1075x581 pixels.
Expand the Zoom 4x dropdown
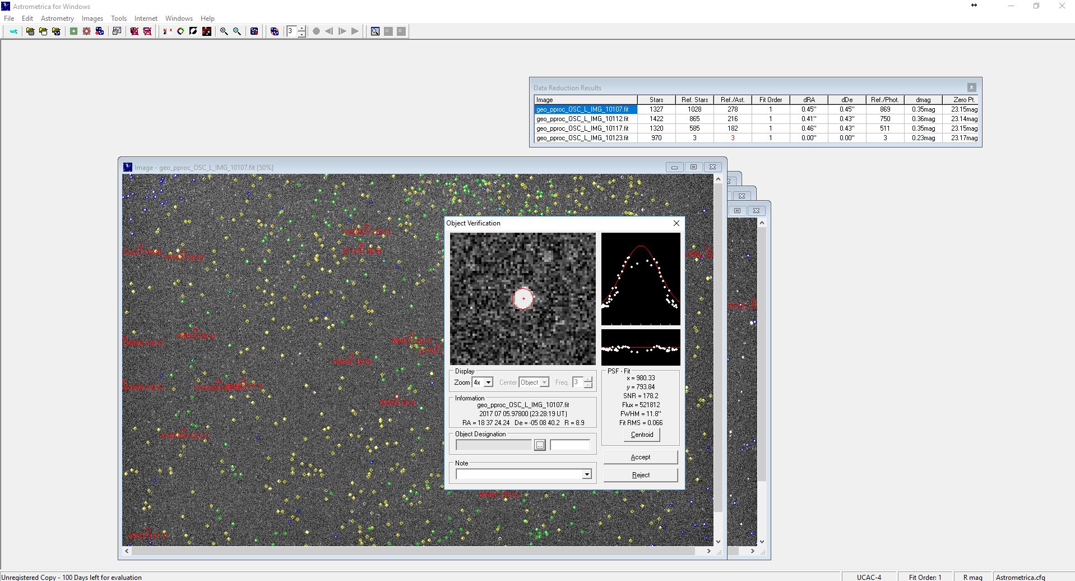click(x=488, y=382)
